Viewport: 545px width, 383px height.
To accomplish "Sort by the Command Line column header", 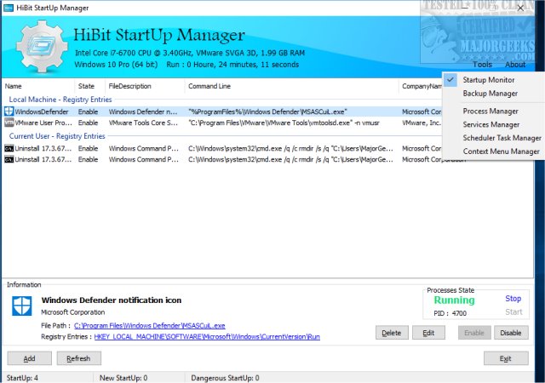I will (209, 86).
